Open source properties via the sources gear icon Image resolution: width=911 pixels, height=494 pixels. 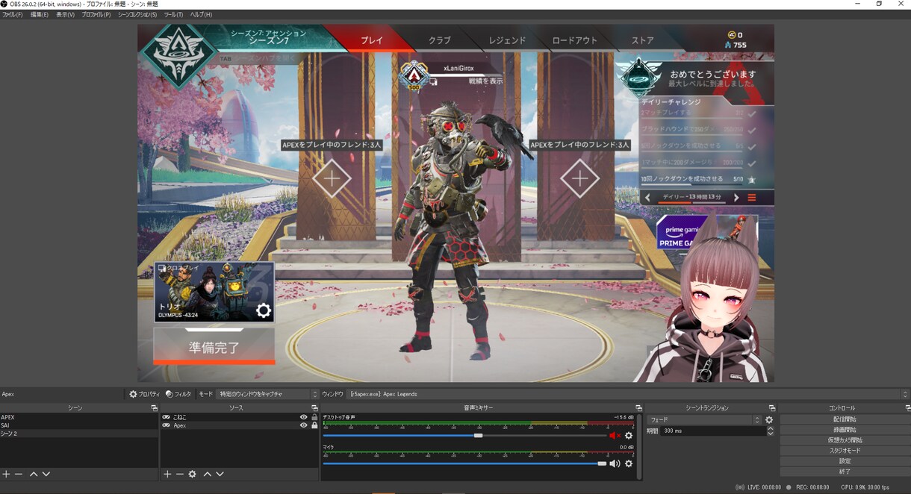pyautogui.click(x=193, y=474)
